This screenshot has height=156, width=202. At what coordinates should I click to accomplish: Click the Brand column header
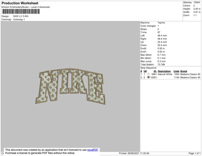[x=183, y=71]
